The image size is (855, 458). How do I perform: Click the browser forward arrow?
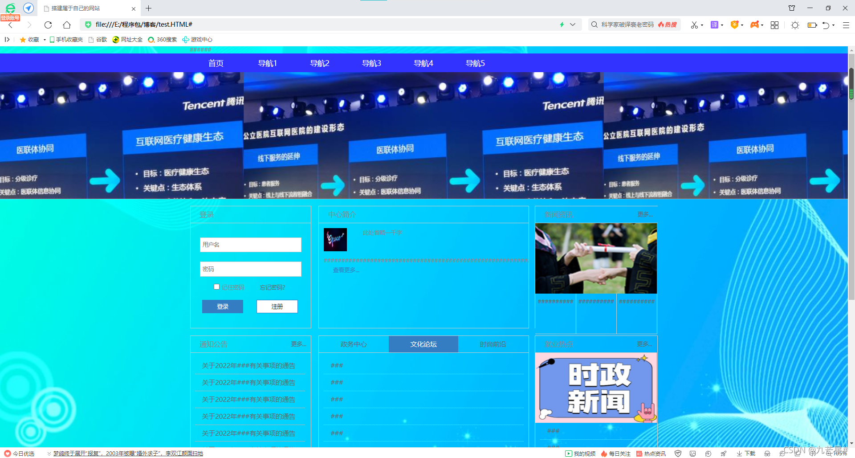point(29,25)
